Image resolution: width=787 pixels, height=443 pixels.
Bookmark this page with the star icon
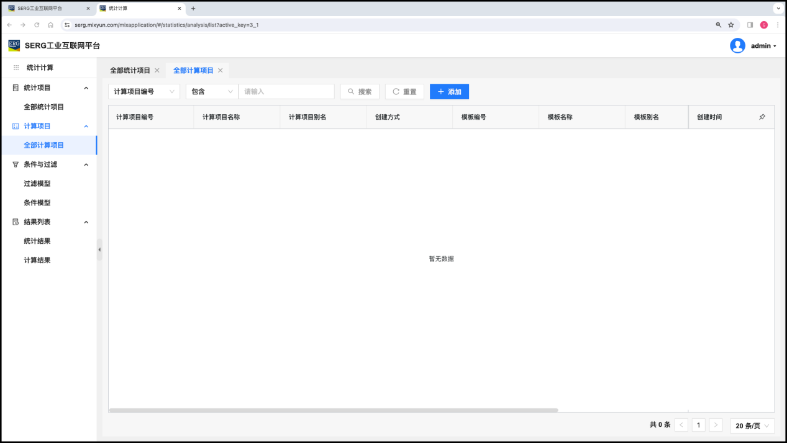(731, 25)
